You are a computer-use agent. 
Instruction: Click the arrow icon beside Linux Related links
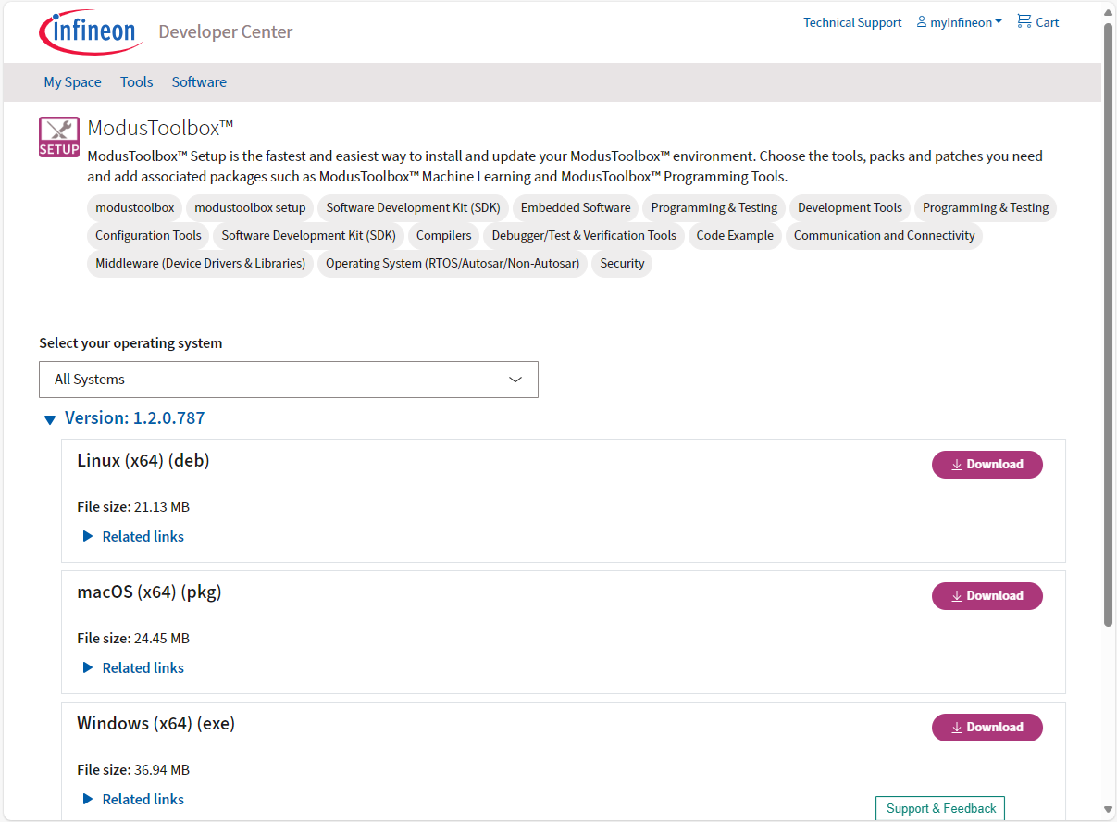click(x=87, y=536)
